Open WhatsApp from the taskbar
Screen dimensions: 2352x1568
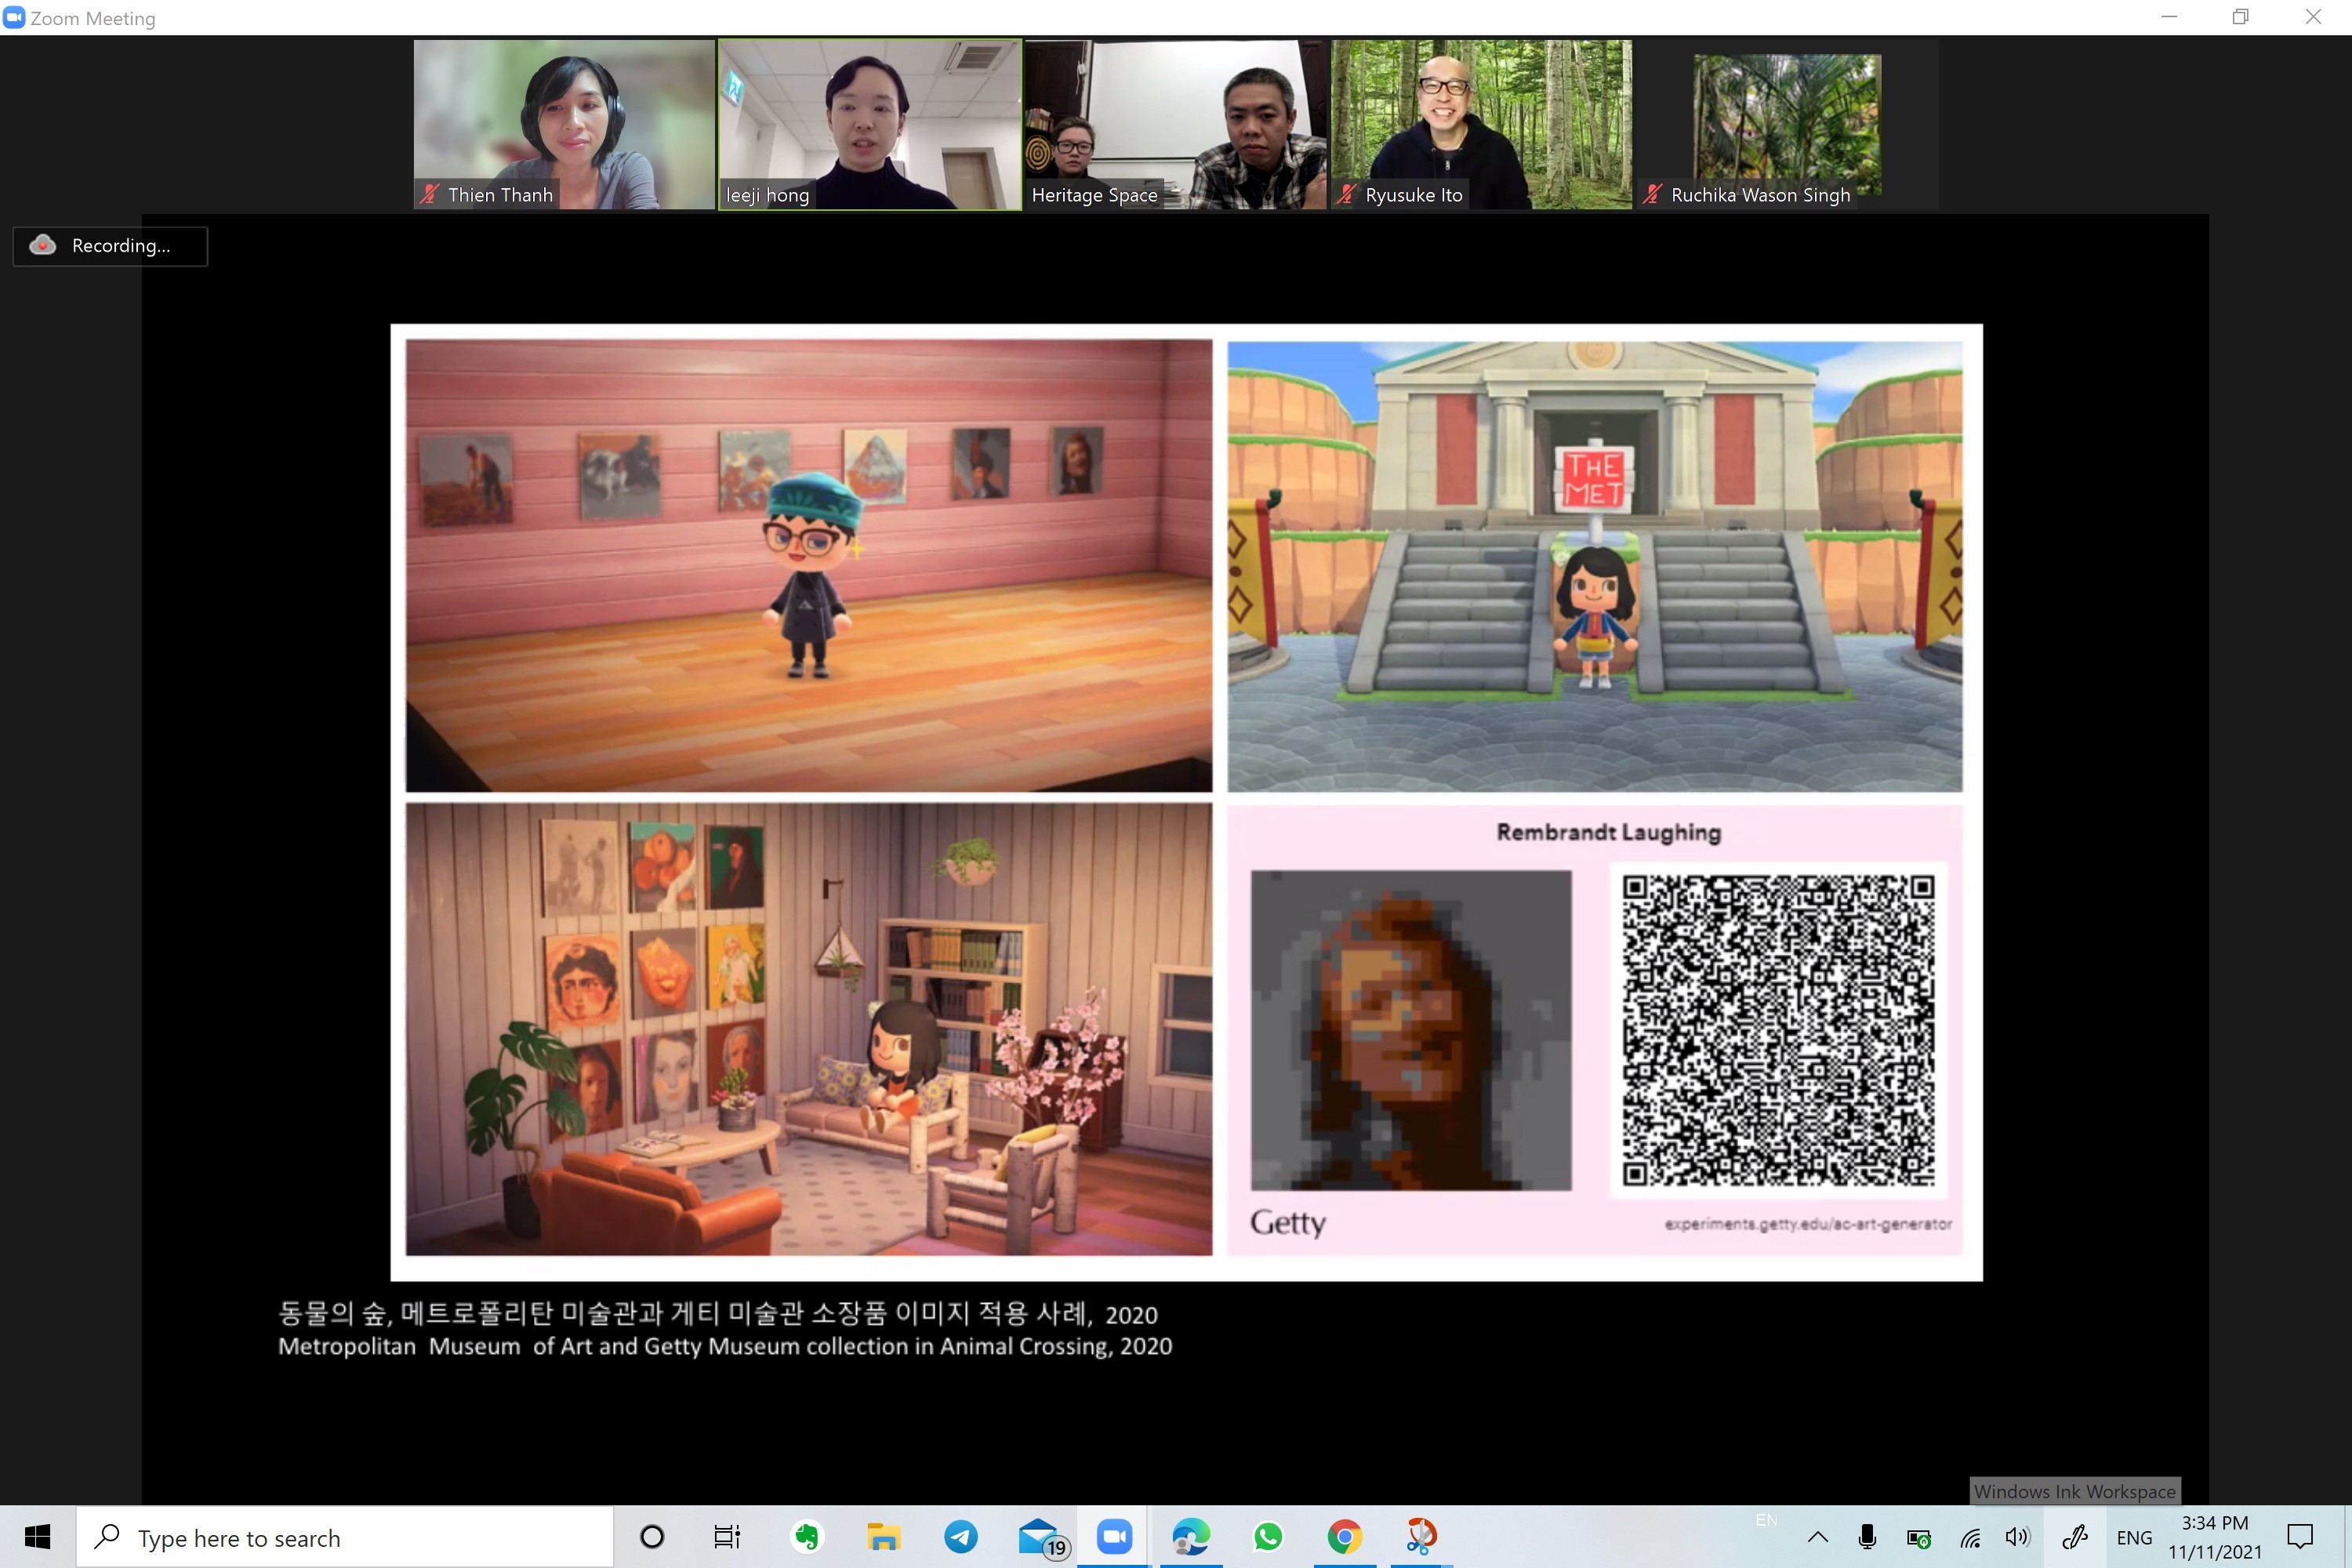coord(1268,1537)
